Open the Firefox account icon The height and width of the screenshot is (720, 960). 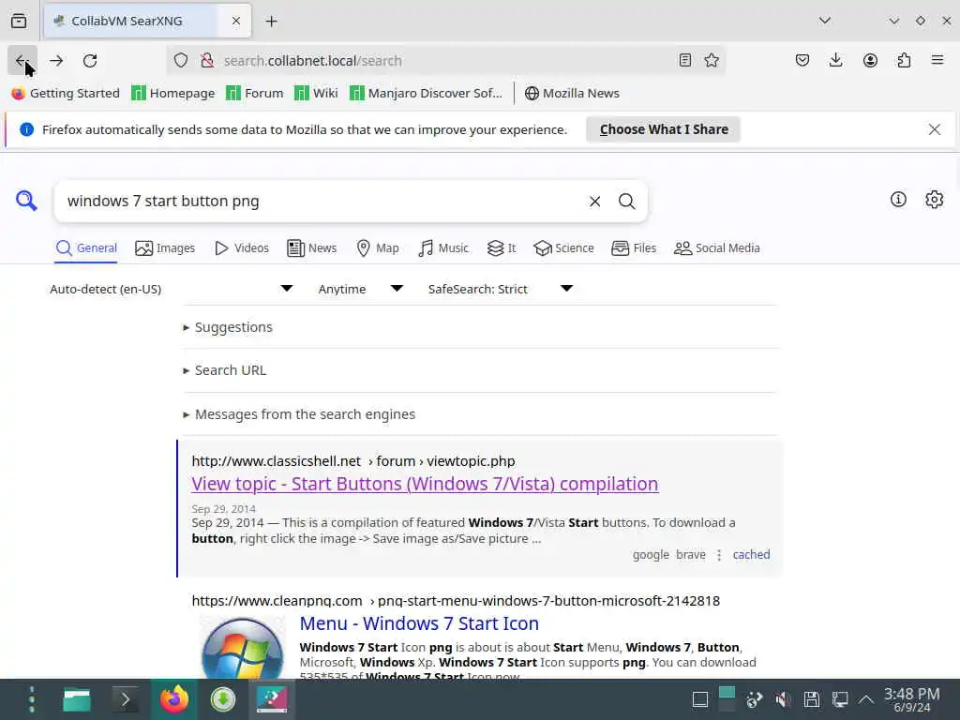click(870, 60)
